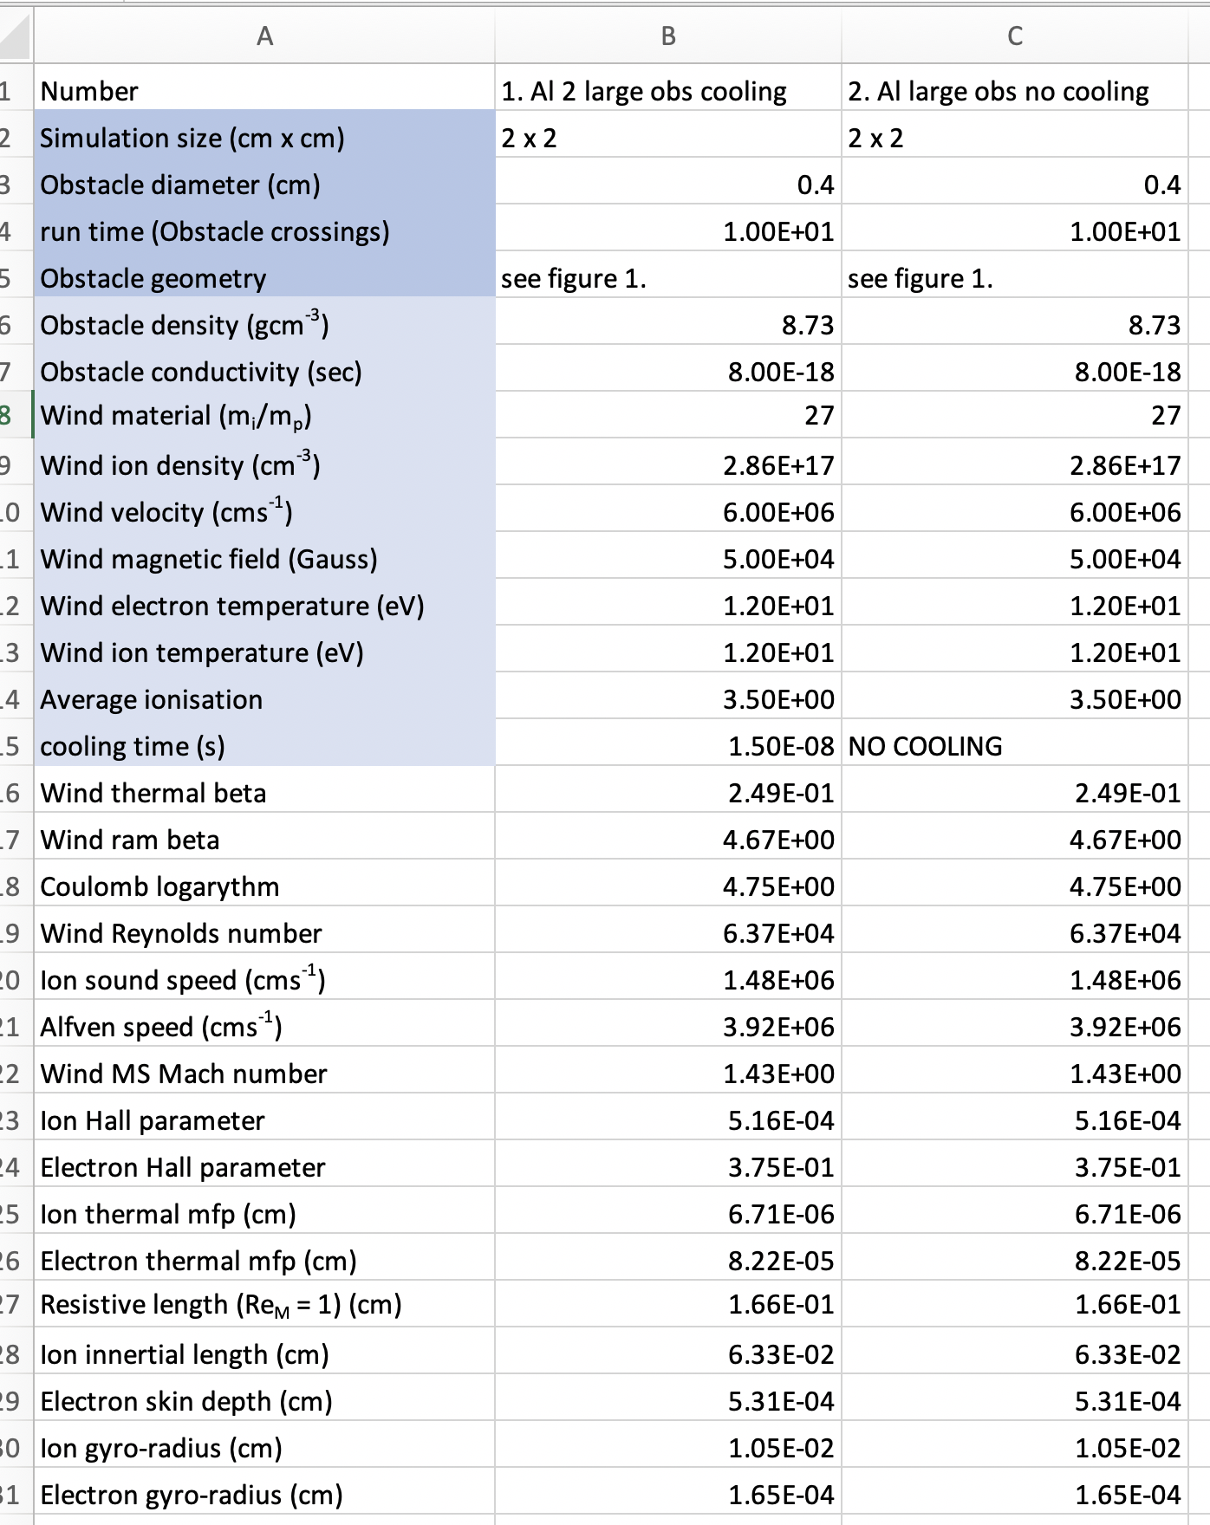
Task: Click the select-all corner triangle
Action: pos(16,36)
